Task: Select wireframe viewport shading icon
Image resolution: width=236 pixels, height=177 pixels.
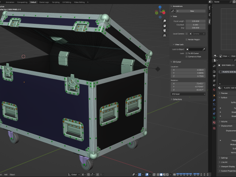Action: (158, 175)
